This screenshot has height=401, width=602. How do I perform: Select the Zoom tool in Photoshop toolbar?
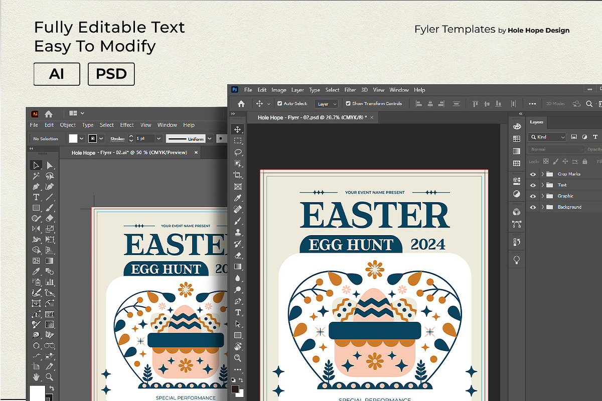pos(238,358)
